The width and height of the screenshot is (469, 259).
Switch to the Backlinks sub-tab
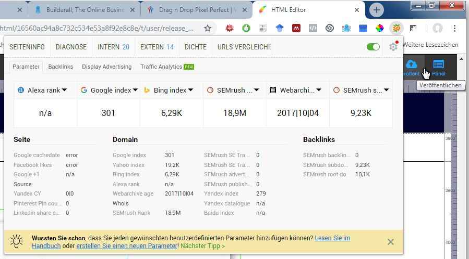point(61,67)
